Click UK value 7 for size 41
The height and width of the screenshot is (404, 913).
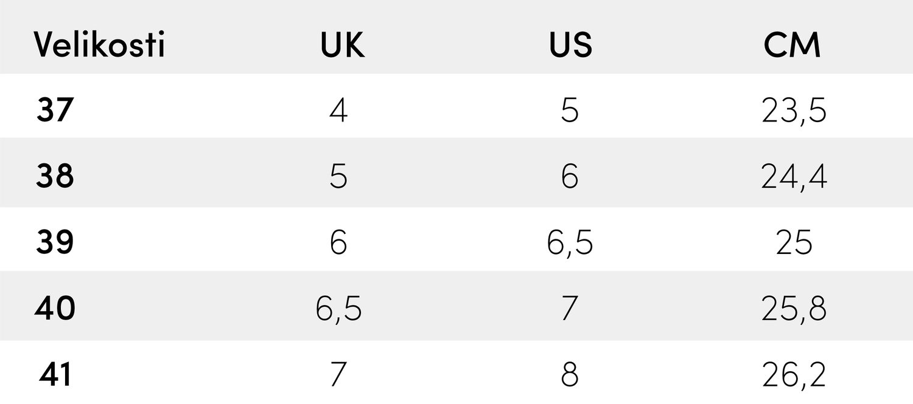pos(338,375)
